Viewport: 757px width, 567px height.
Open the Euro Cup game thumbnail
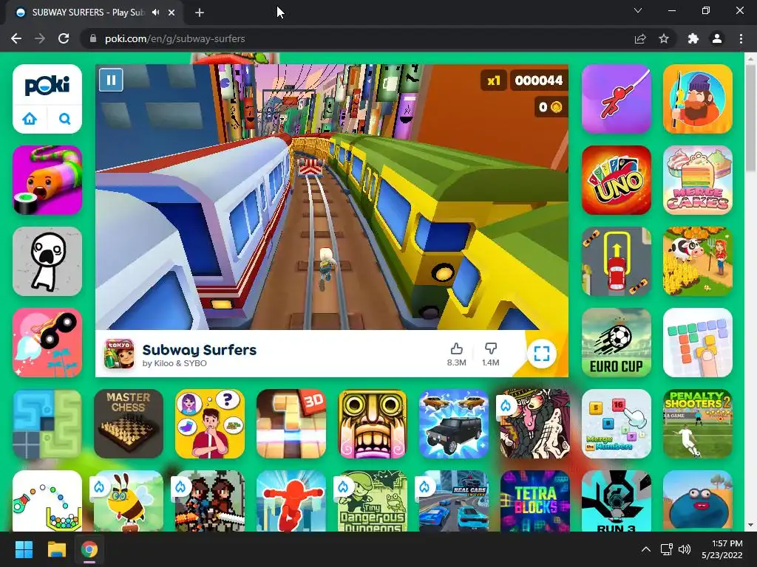[x=617, y=343]
